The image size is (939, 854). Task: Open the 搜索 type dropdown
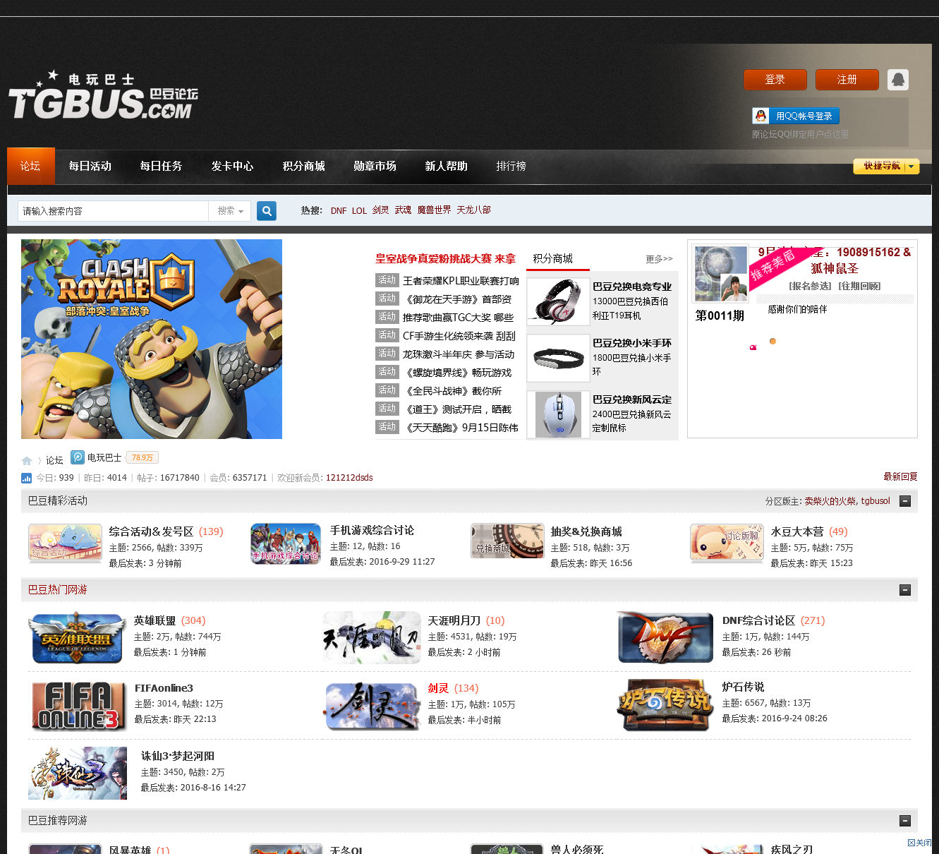230,211
